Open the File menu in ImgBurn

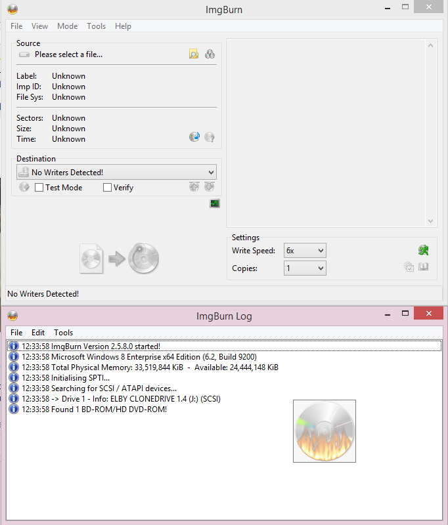coord(16,26)
